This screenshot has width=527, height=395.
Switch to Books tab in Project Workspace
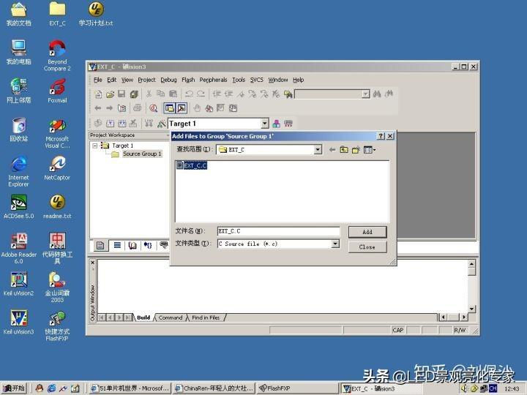point(132,246)
